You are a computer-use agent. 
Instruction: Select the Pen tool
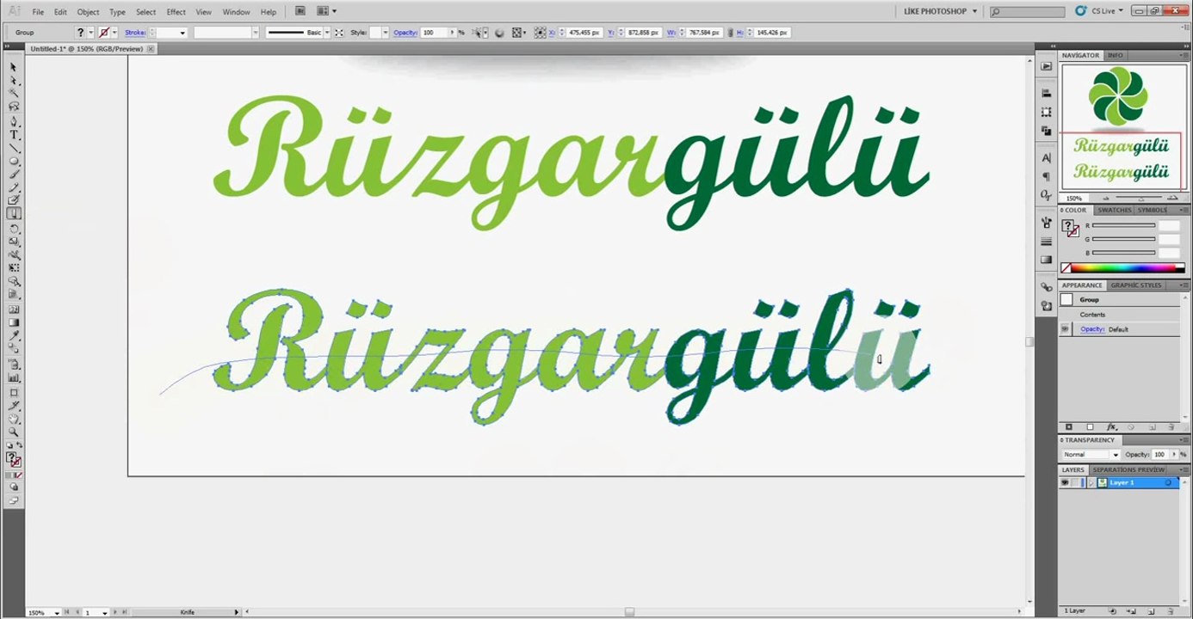pos(13,122)
